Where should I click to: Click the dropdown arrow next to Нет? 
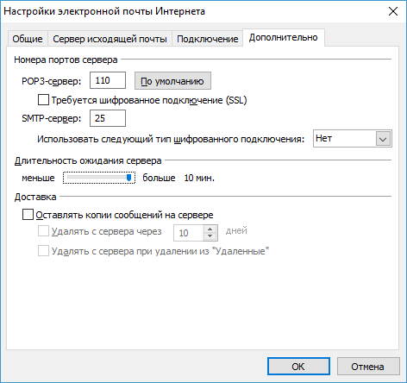383,139
